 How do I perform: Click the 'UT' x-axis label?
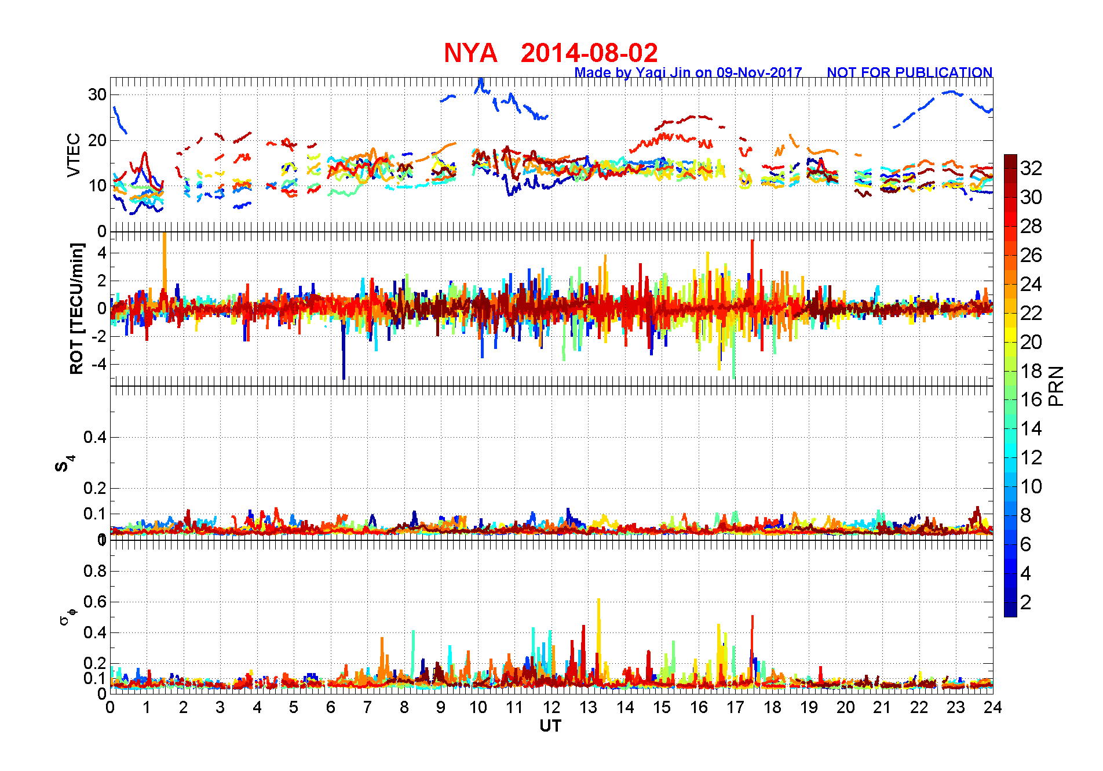point(550,726)
